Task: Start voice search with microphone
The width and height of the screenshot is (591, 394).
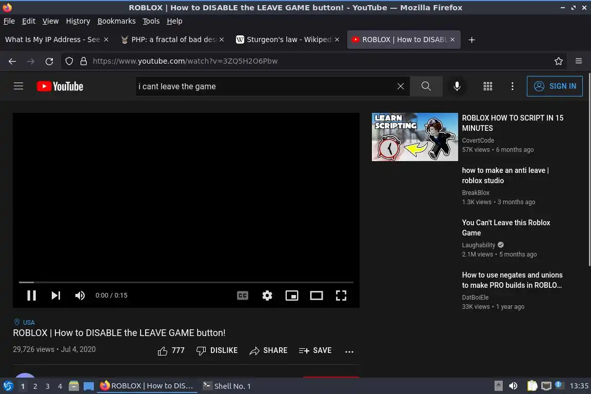Action: [x=457, y=86]
